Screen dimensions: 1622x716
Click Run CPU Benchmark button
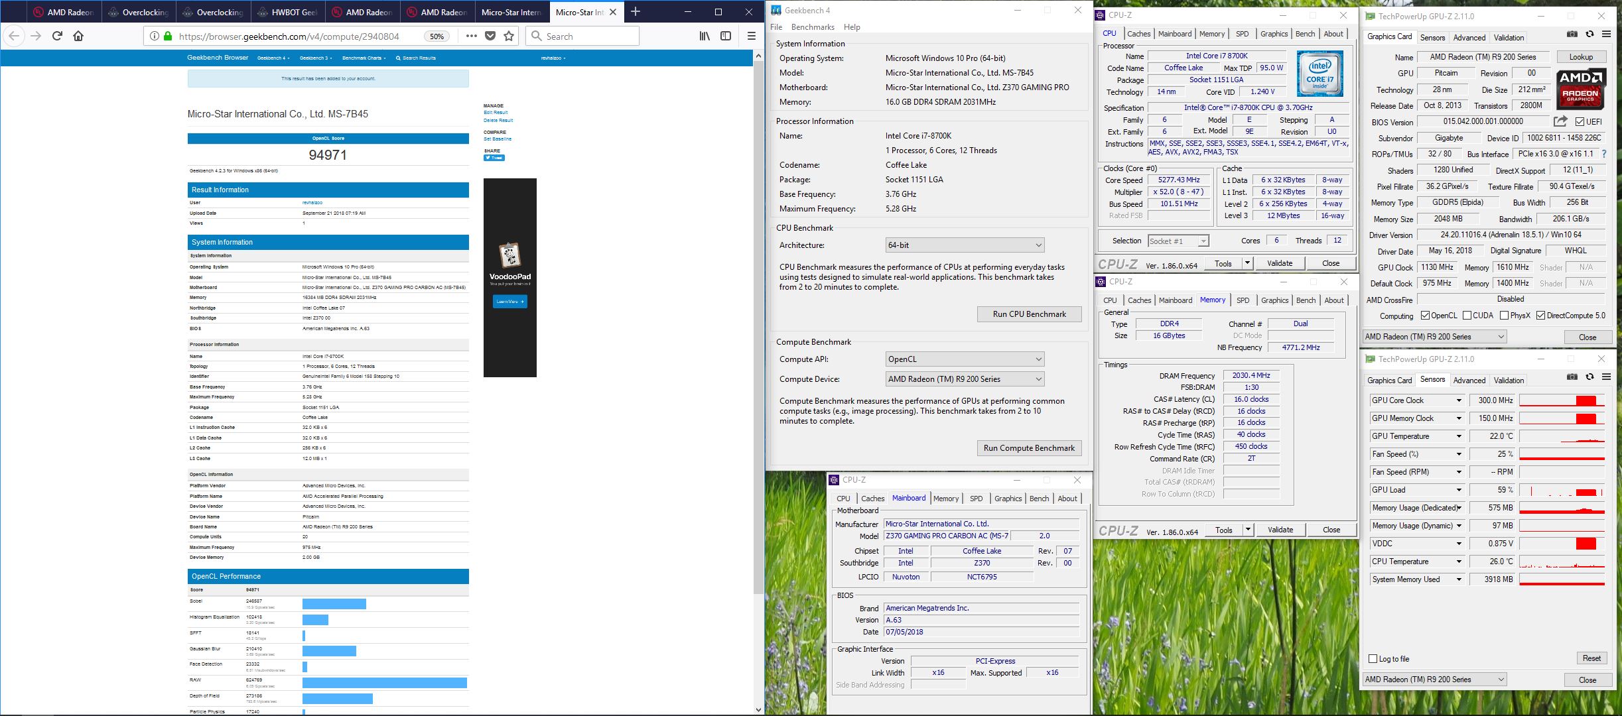point(1029,314)
